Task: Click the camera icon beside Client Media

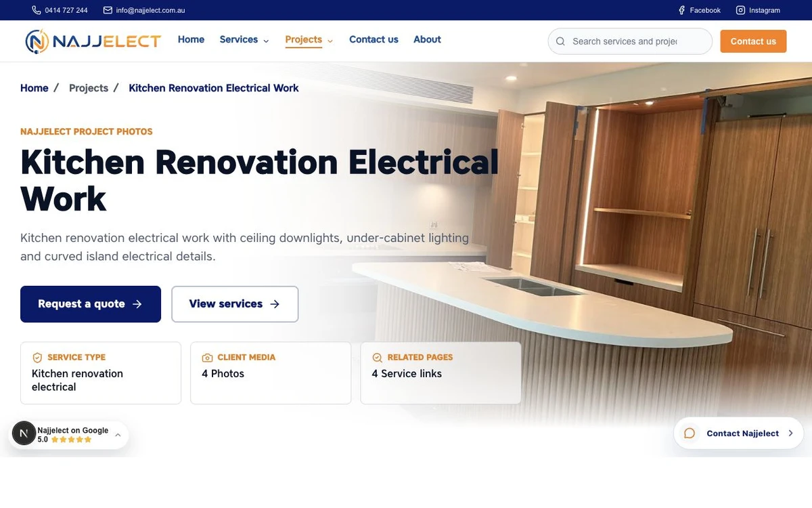Action: [x=207, y=358]
